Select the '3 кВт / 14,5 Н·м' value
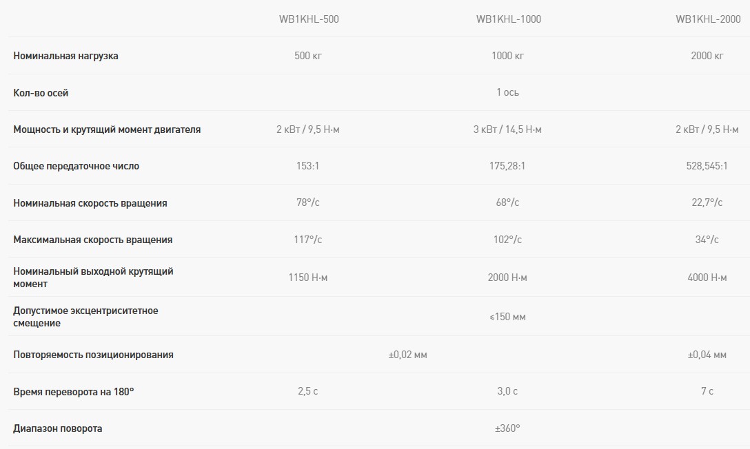The image size is (750, 449). tap(507, 129)
